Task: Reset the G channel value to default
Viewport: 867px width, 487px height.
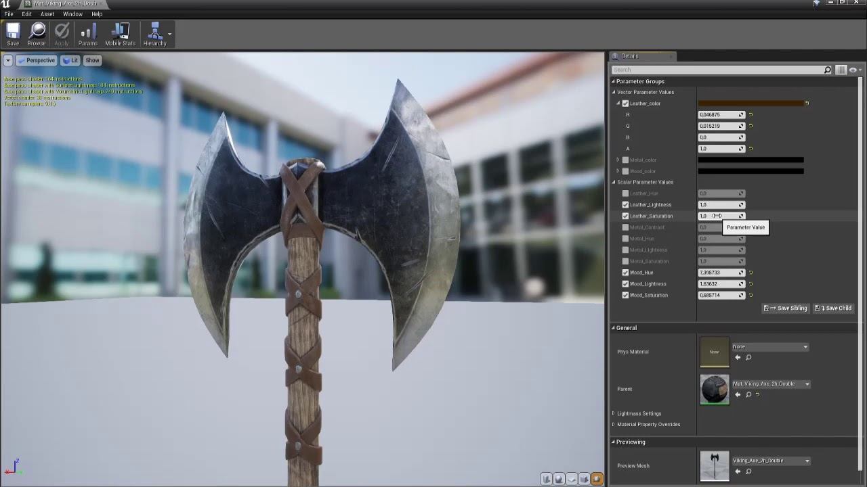Action: [x=751, y=126]
